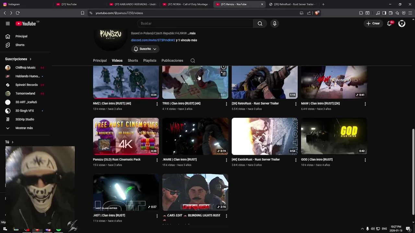The height and width of the screenshot is (233, 415).
Task: Search within channel magnifier icon
Action: pos(193,61)
